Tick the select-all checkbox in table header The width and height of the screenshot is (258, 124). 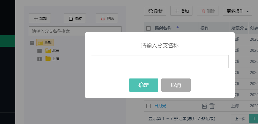point(148,28)
